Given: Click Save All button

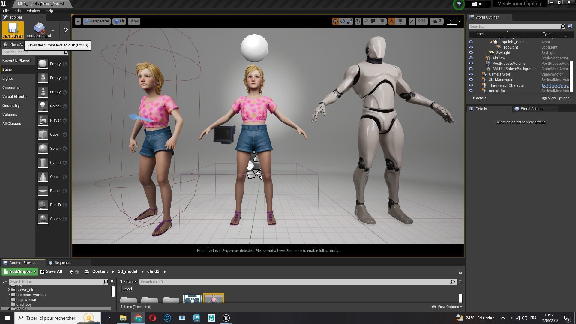Looking at the screenshot, I should [51, 272].
